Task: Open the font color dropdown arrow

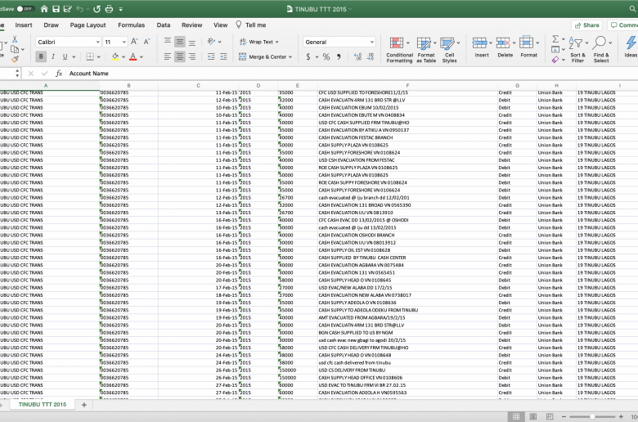Action: (x=142, y=57)
